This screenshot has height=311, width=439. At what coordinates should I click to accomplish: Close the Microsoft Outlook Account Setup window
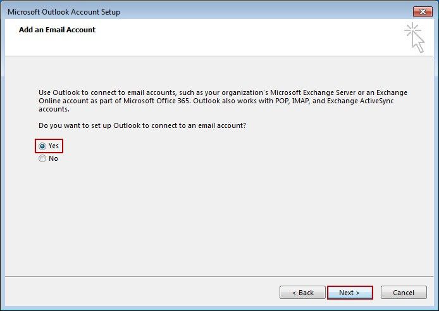[423, 12]
